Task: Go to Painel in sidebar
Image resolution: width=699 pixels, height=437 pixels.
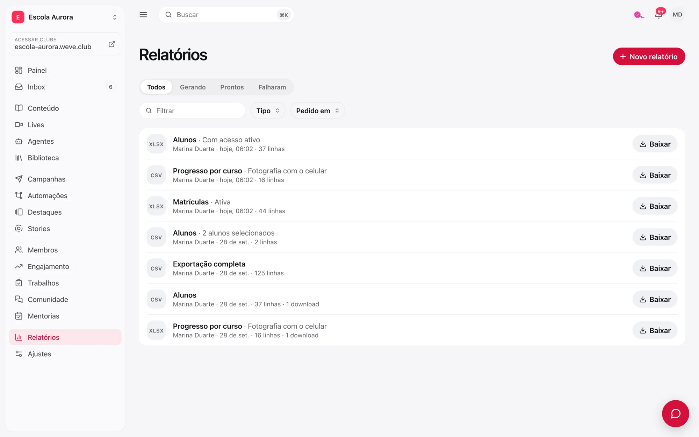Action: (x=65, y=70)
